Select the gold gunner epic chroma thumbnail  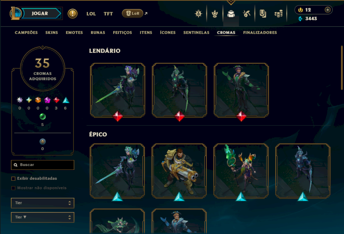[x=179, y=171]
